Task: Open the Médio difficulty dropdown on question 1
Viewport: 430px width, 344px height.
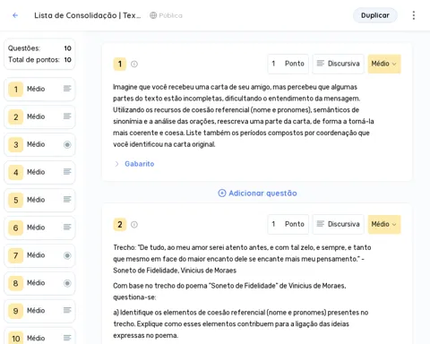Action: [x=384, y=64]
